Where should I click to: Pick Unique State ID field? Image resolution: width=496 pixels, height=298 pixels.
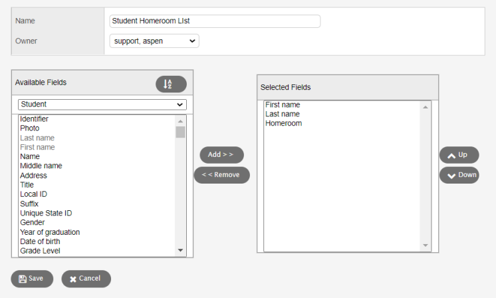[46, 214]
